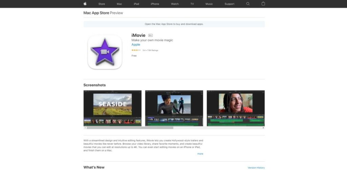Screen dimensions: 347x170
Task: Open the Support menu item
Action: coord(229,4)
